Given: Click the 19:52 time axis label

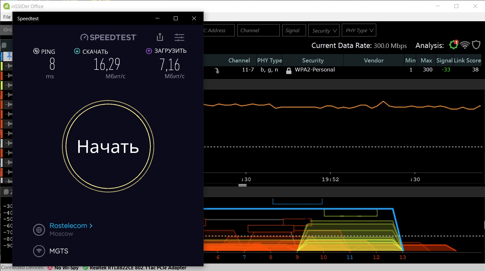Looking at the screenshot, I should click(331, 180).
